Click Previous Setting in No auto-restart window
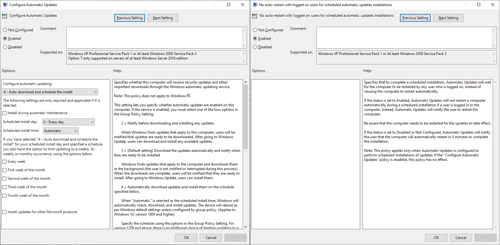The height and width of the screenshot is (245, 500). pyautogui.click(x=415, y=18)
